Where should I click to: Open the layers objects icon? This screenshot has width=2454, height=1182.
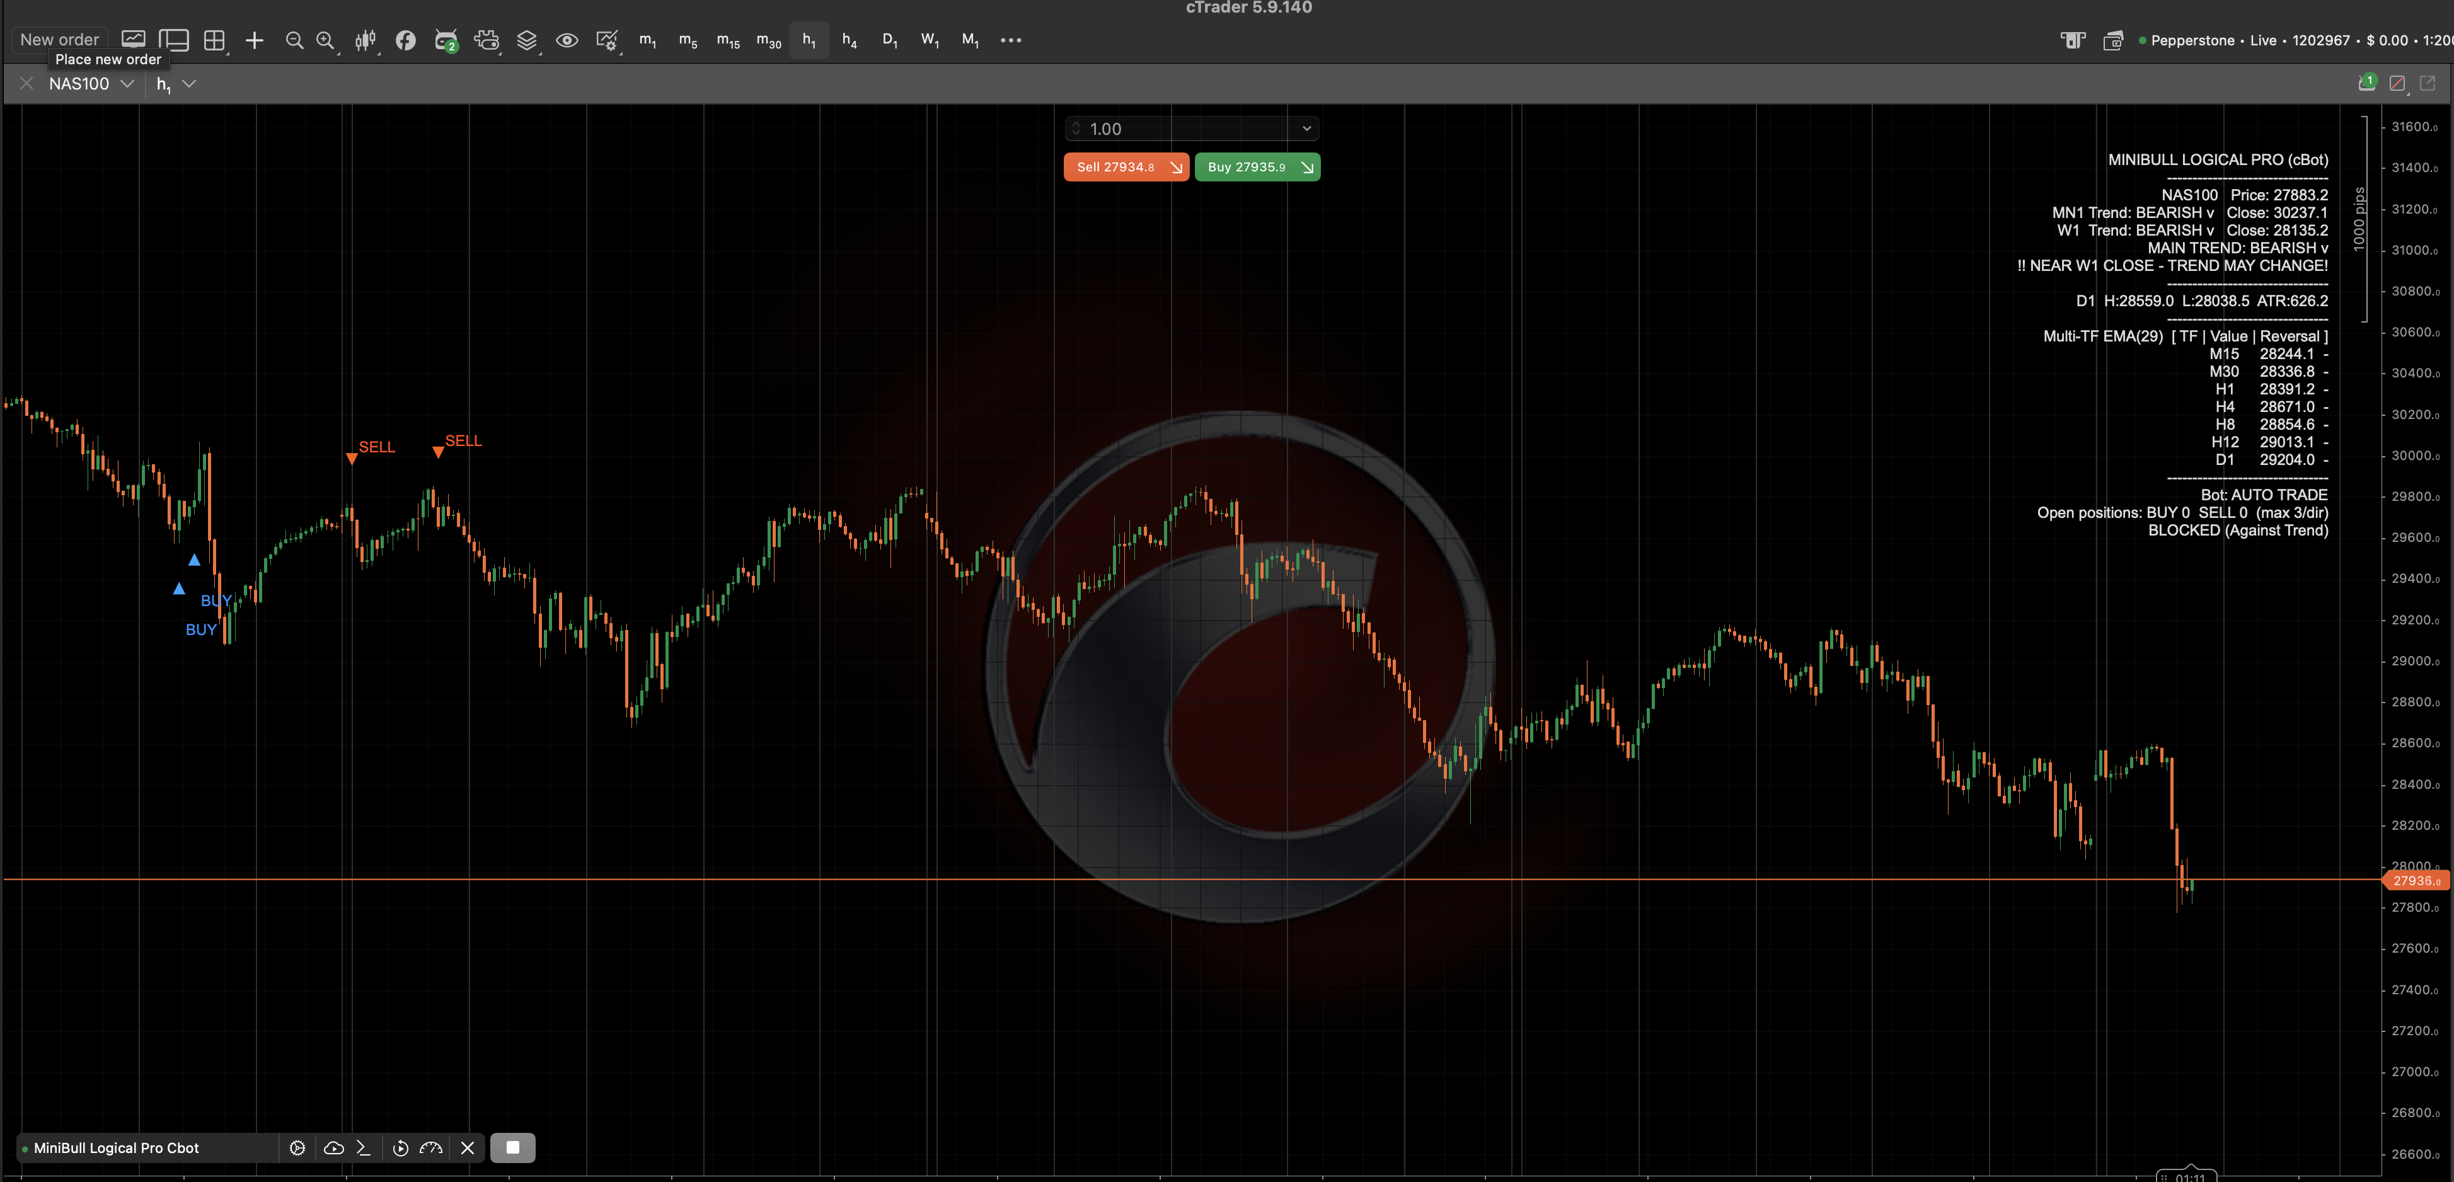tap(527, 40)
